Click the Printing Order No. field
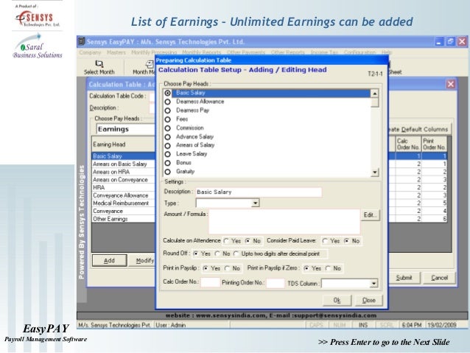 click(x=276, y=283)
